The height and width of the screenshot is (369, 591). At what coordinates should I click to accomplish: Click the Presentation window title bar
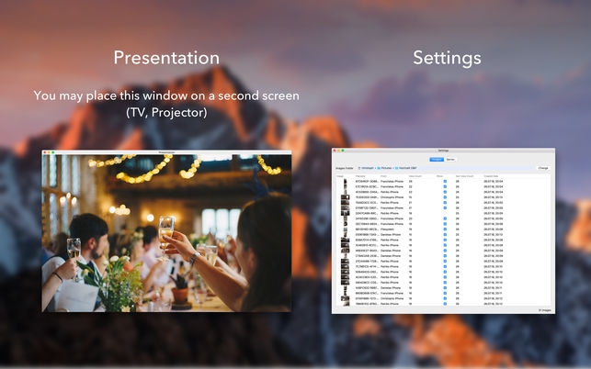tap(166, 152)
